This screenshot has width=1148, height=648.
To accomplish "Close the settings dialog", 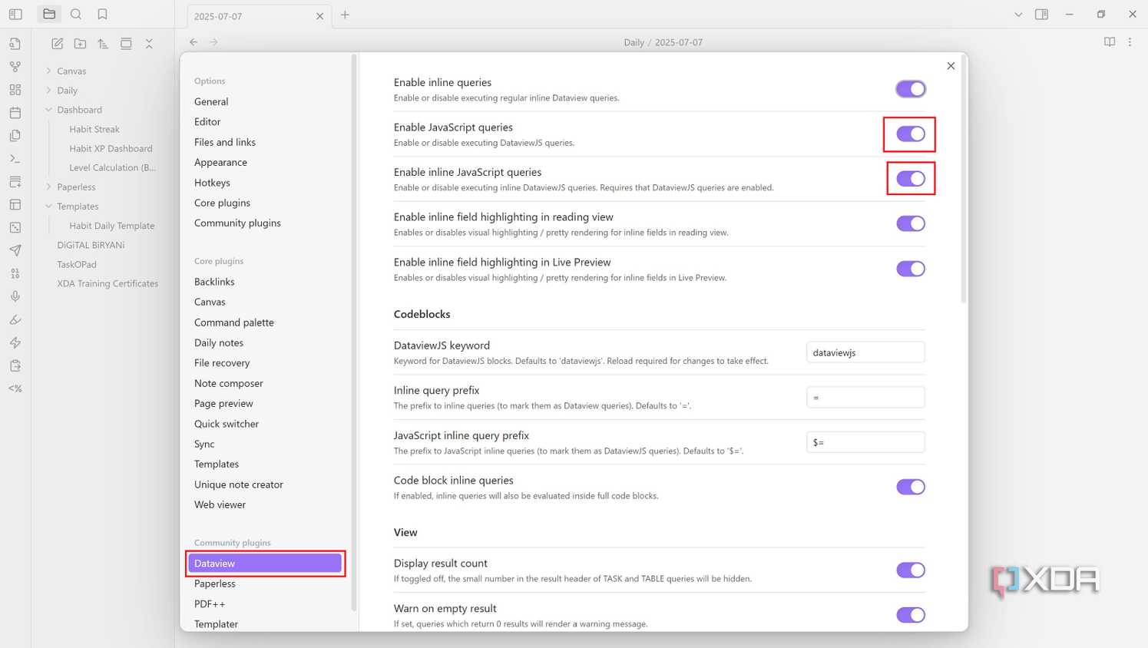I will (x=951, y=66).
